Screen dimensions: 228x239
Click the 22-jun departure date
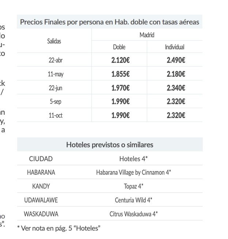click(x=56, y=88)
